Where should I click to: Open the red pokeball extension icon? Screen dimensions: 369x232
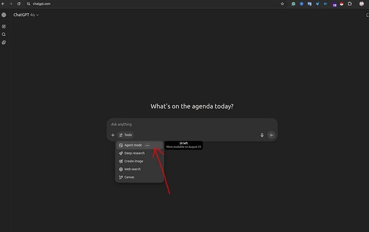tap(342, 4)
